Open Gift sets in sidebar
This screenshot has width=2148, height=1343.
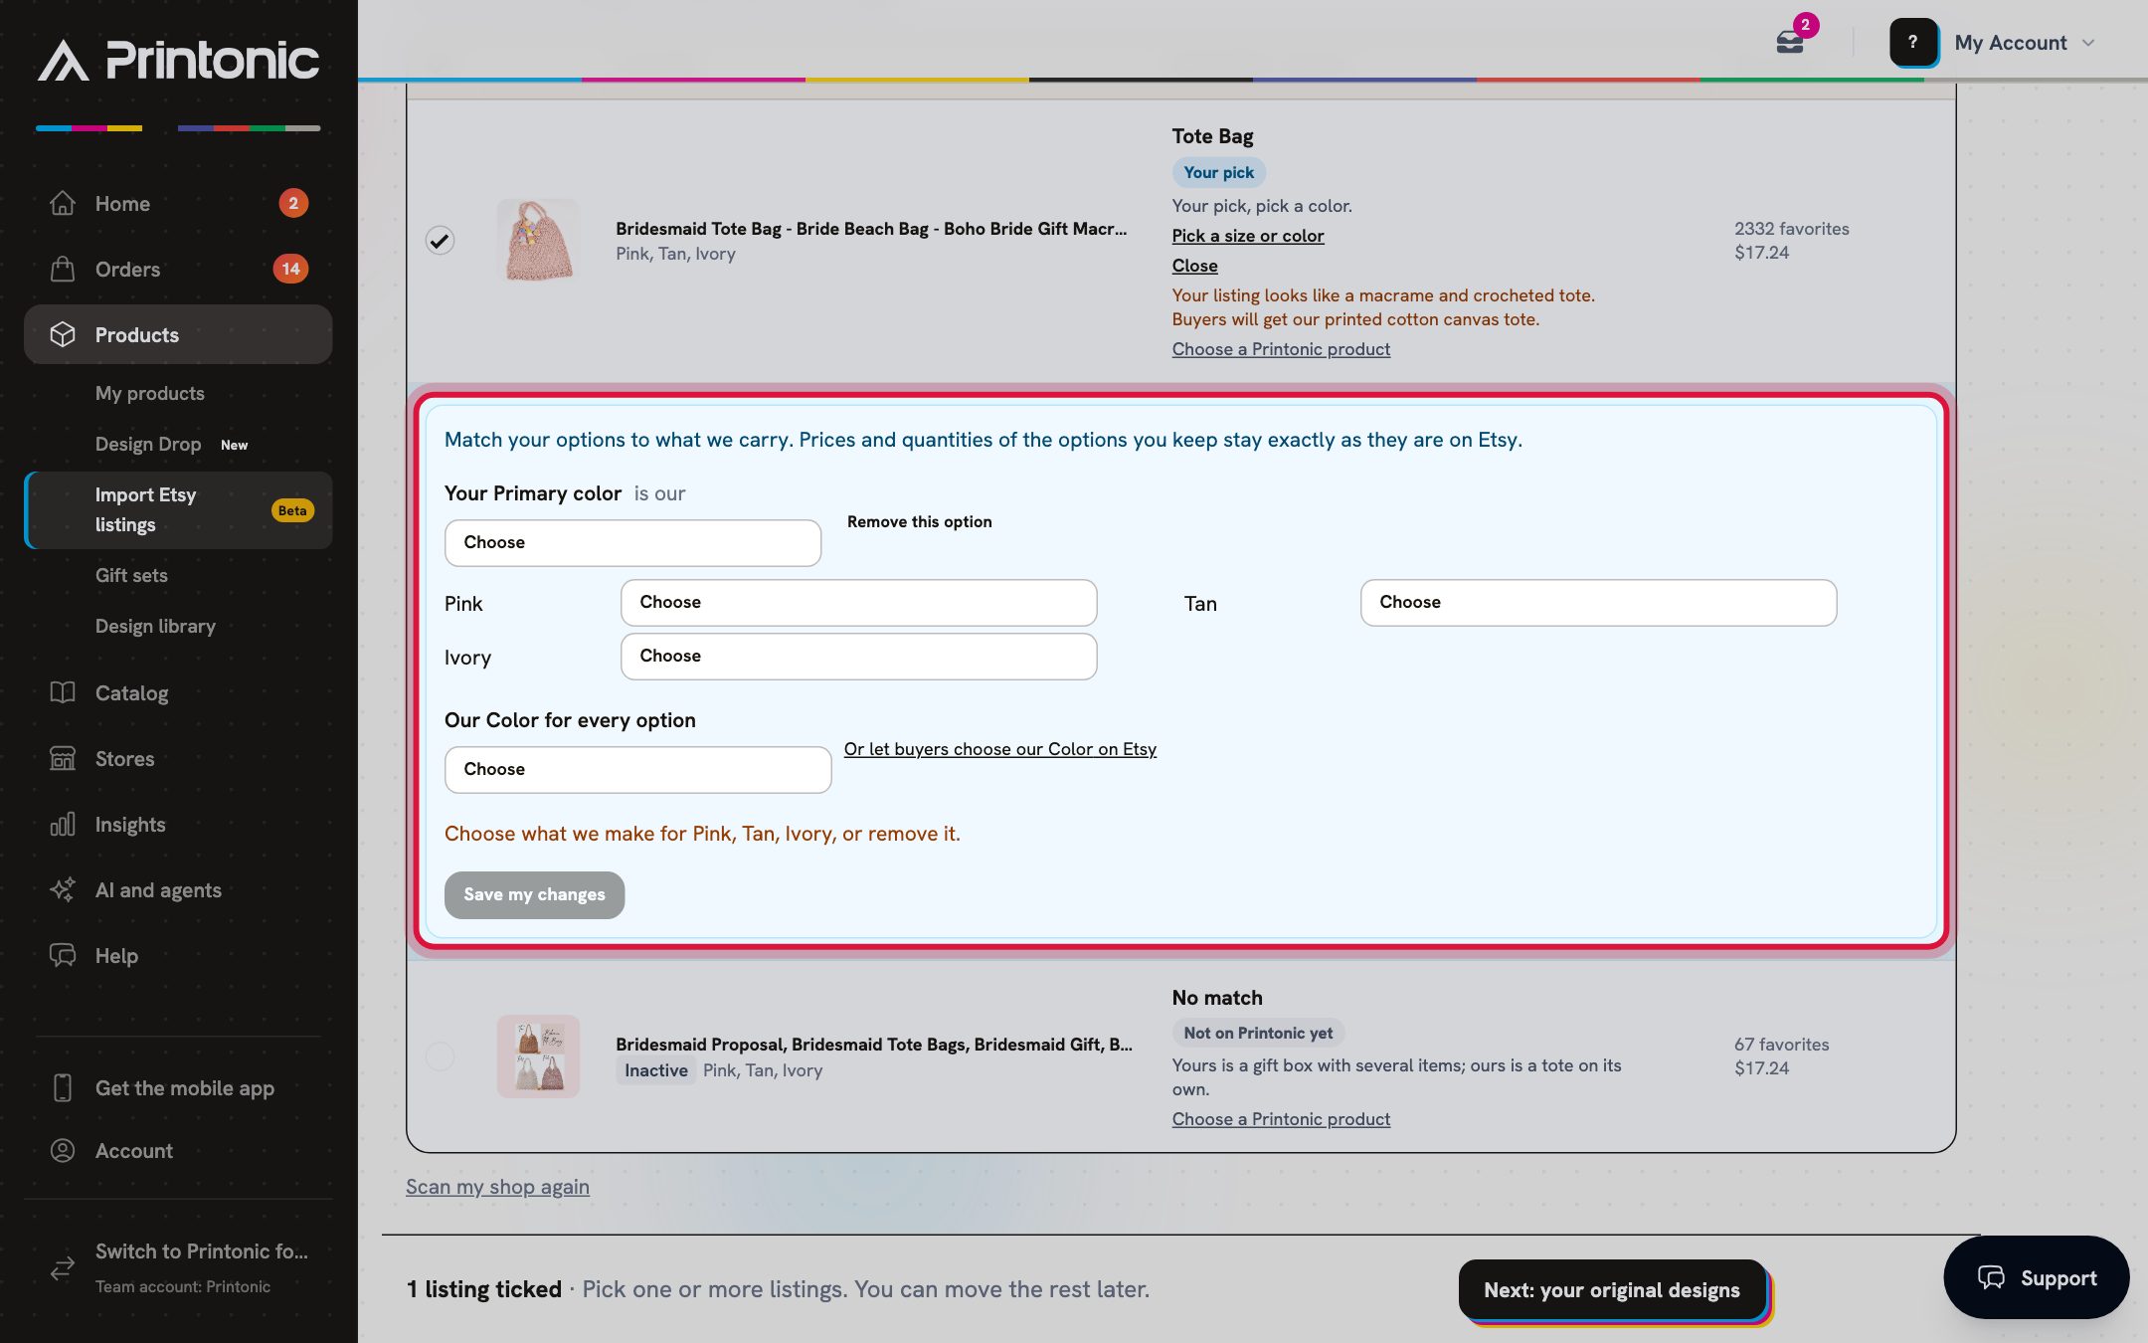pos(131,575)
